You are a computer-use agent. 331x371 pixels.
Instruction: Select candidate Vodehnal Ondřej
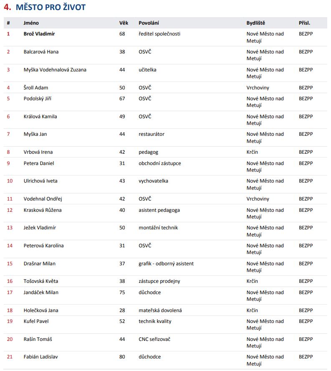click(x=43, y=199)
